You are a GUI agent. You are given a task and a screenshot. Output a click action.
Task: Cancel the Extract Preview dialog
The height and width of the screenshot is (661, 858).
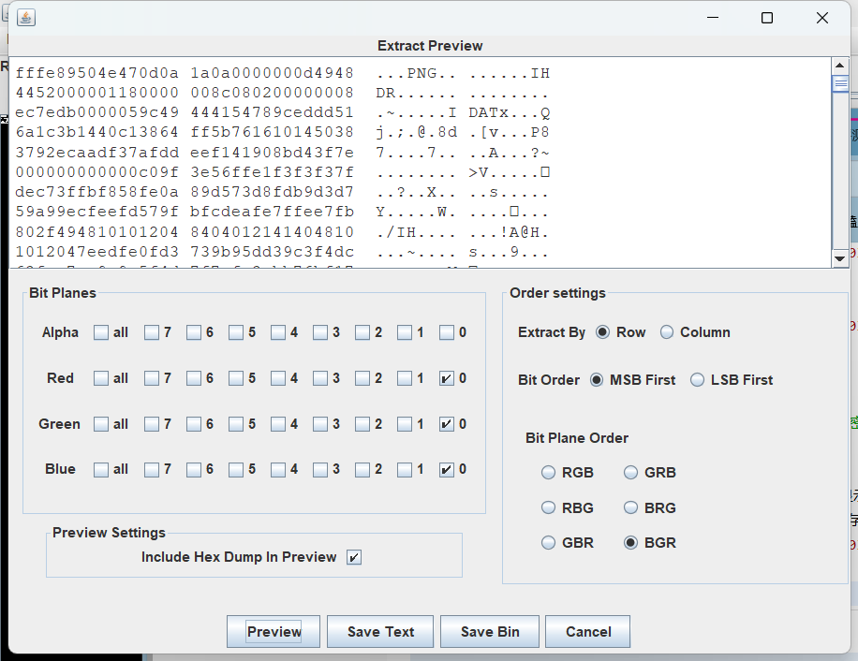587,631
